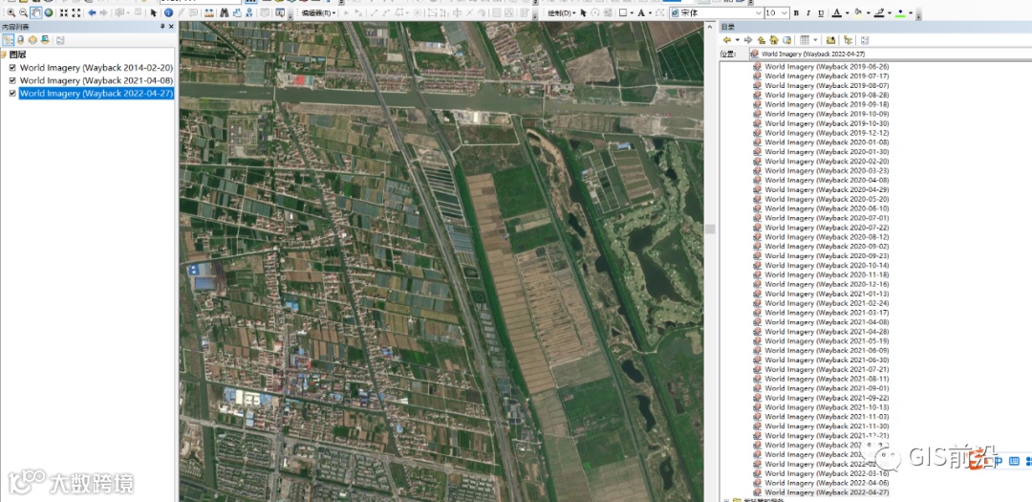Image resolution: width=1032 pixels, height=502 pixels.
Task: Uncheck World Imagery (Wayback 2022-04-27) layer
Action: coord(12,94)
